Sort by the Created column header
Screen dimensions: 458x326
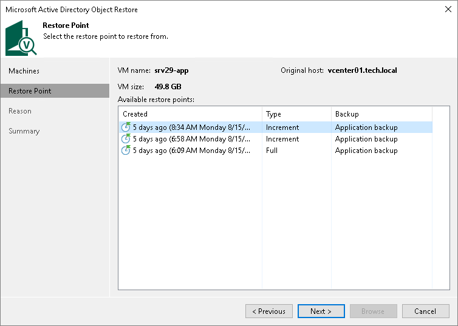tap(191, 114)
